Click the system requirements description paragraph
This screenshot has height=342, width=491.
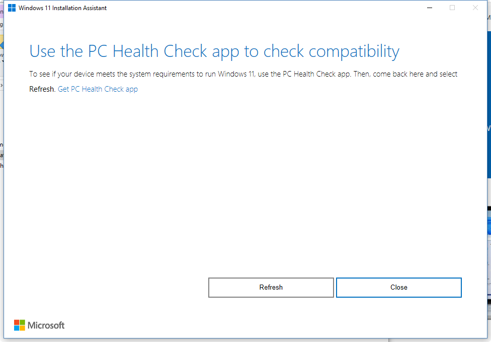[x=243, y=74]
